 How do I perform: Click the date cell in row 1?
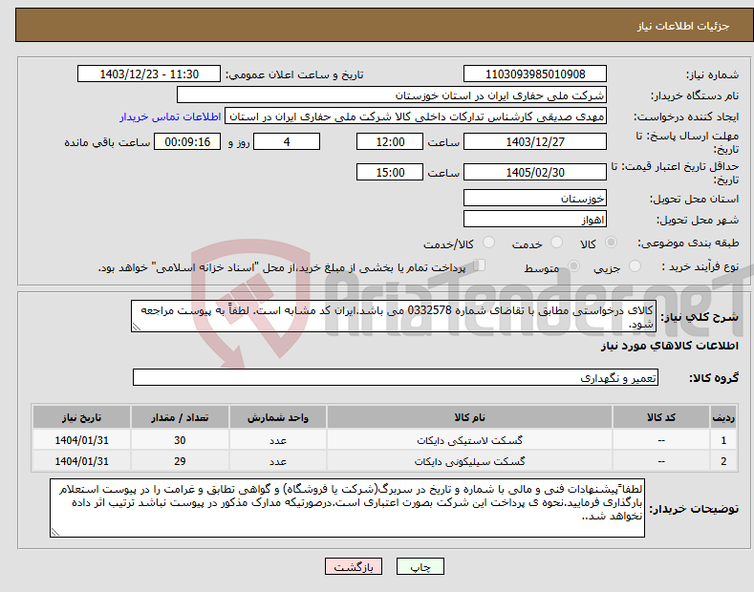(82, 440)
